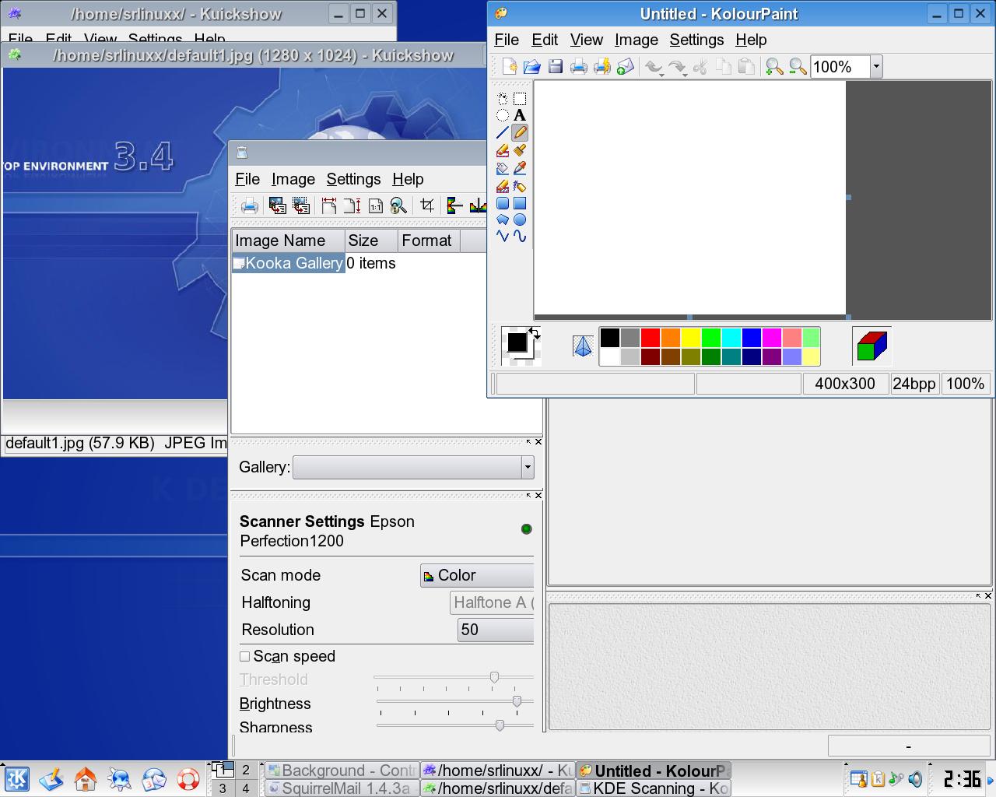The width and height of the screenshot is (996, 797).
Task: Click the Home folder icon in panel
Action: (86, 779)
